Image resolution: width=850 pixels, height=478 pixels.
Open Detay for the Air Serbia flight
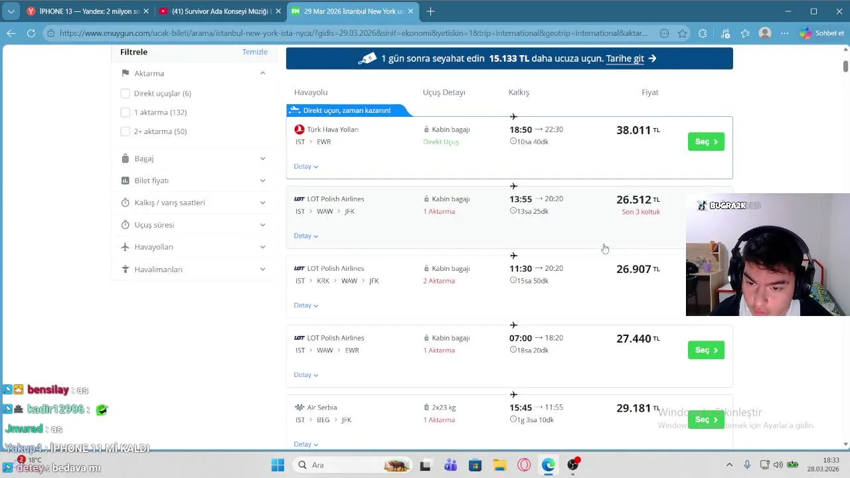click(306, 444)
